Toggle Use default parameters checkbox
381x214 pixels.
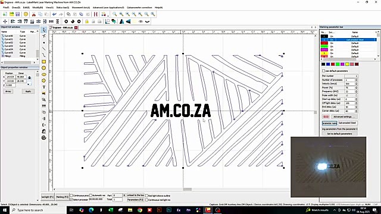(x=324, y=71)
